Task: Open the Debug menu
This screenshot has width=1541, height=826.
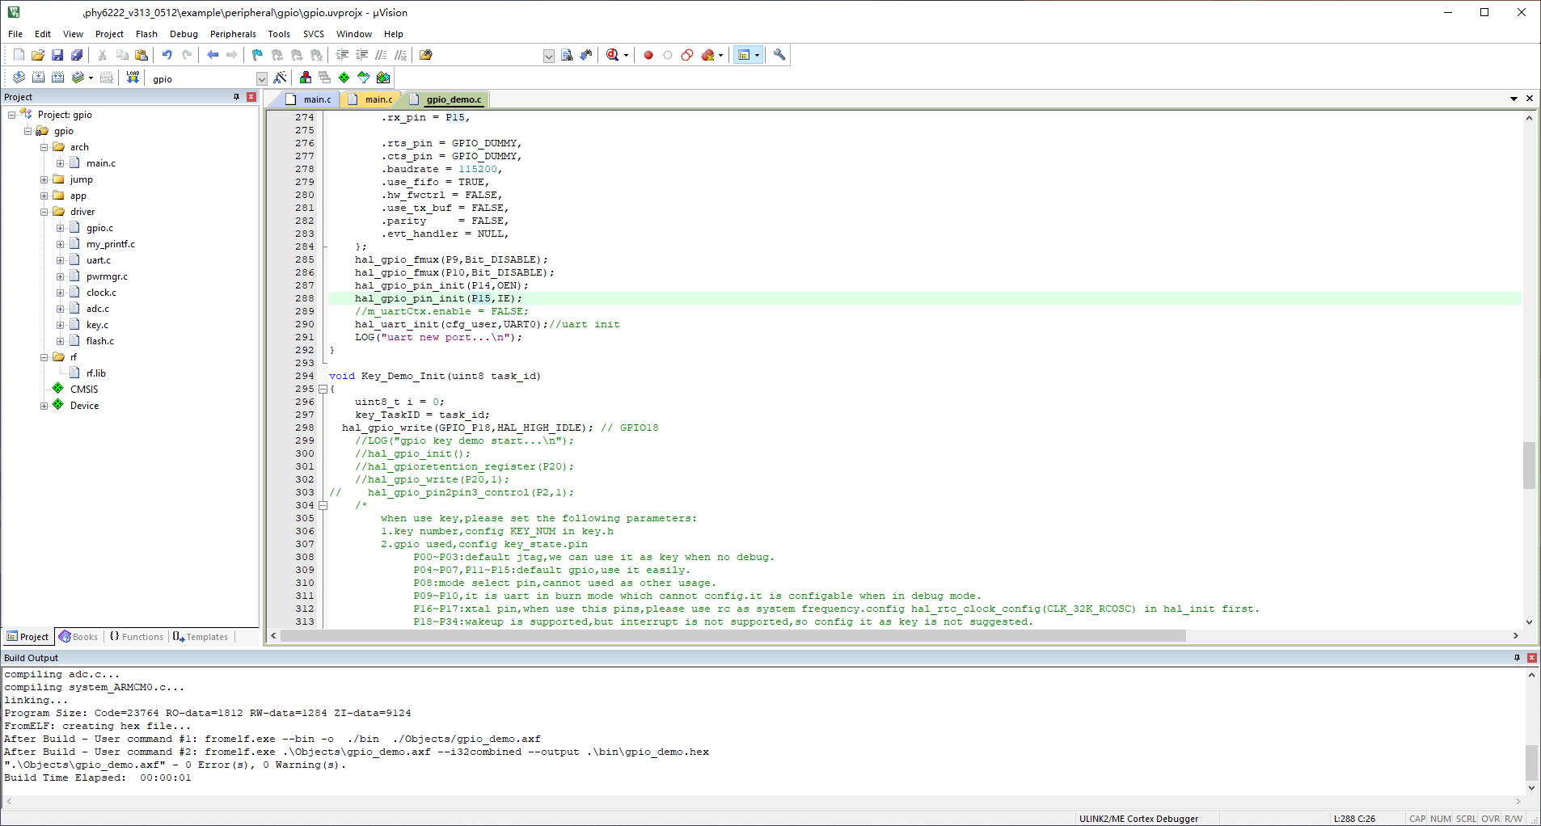Action: pos(184,34)
